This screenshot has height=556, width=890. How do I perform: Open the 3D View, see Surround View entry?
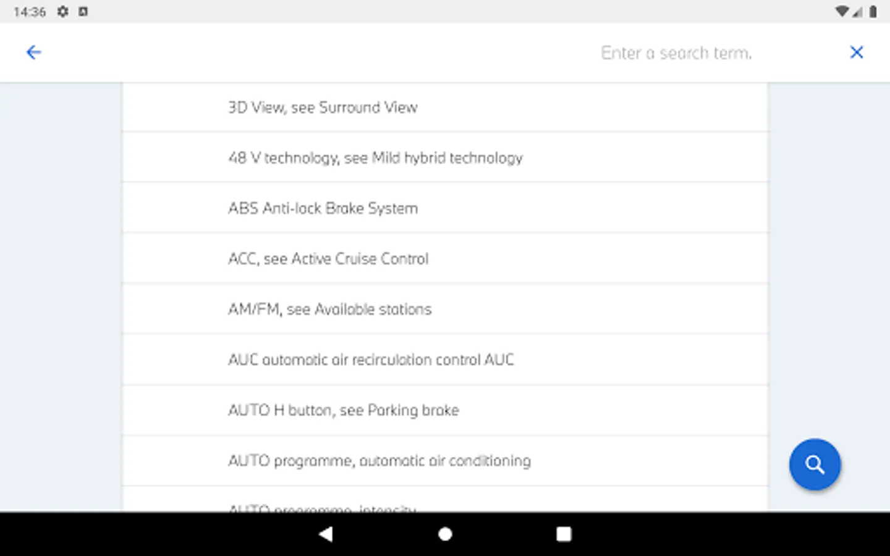click(323, 107)
